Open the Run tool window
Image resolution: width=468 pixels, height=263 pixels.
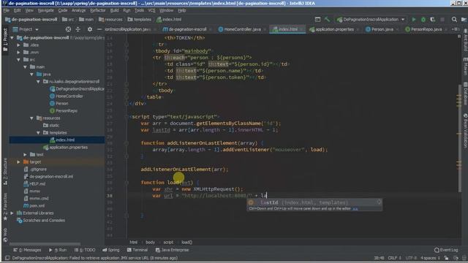click(x=58, y=250)
